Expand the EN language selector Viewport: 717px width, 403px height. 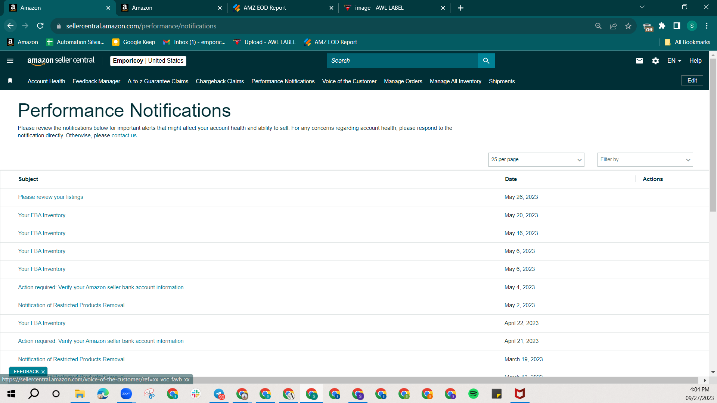tap(674, 61)
